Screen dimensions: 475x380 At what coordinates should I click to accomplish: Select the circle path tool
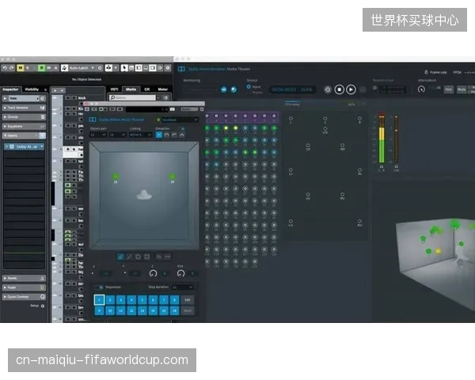[138, 256]
